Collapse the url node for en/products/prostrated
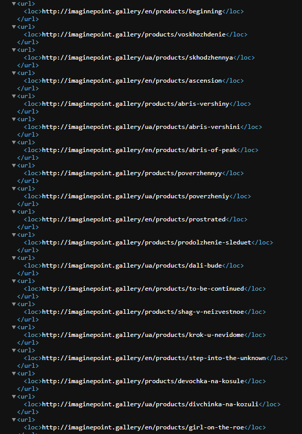This screenshot has height=434, width=302. coord(14,212)
